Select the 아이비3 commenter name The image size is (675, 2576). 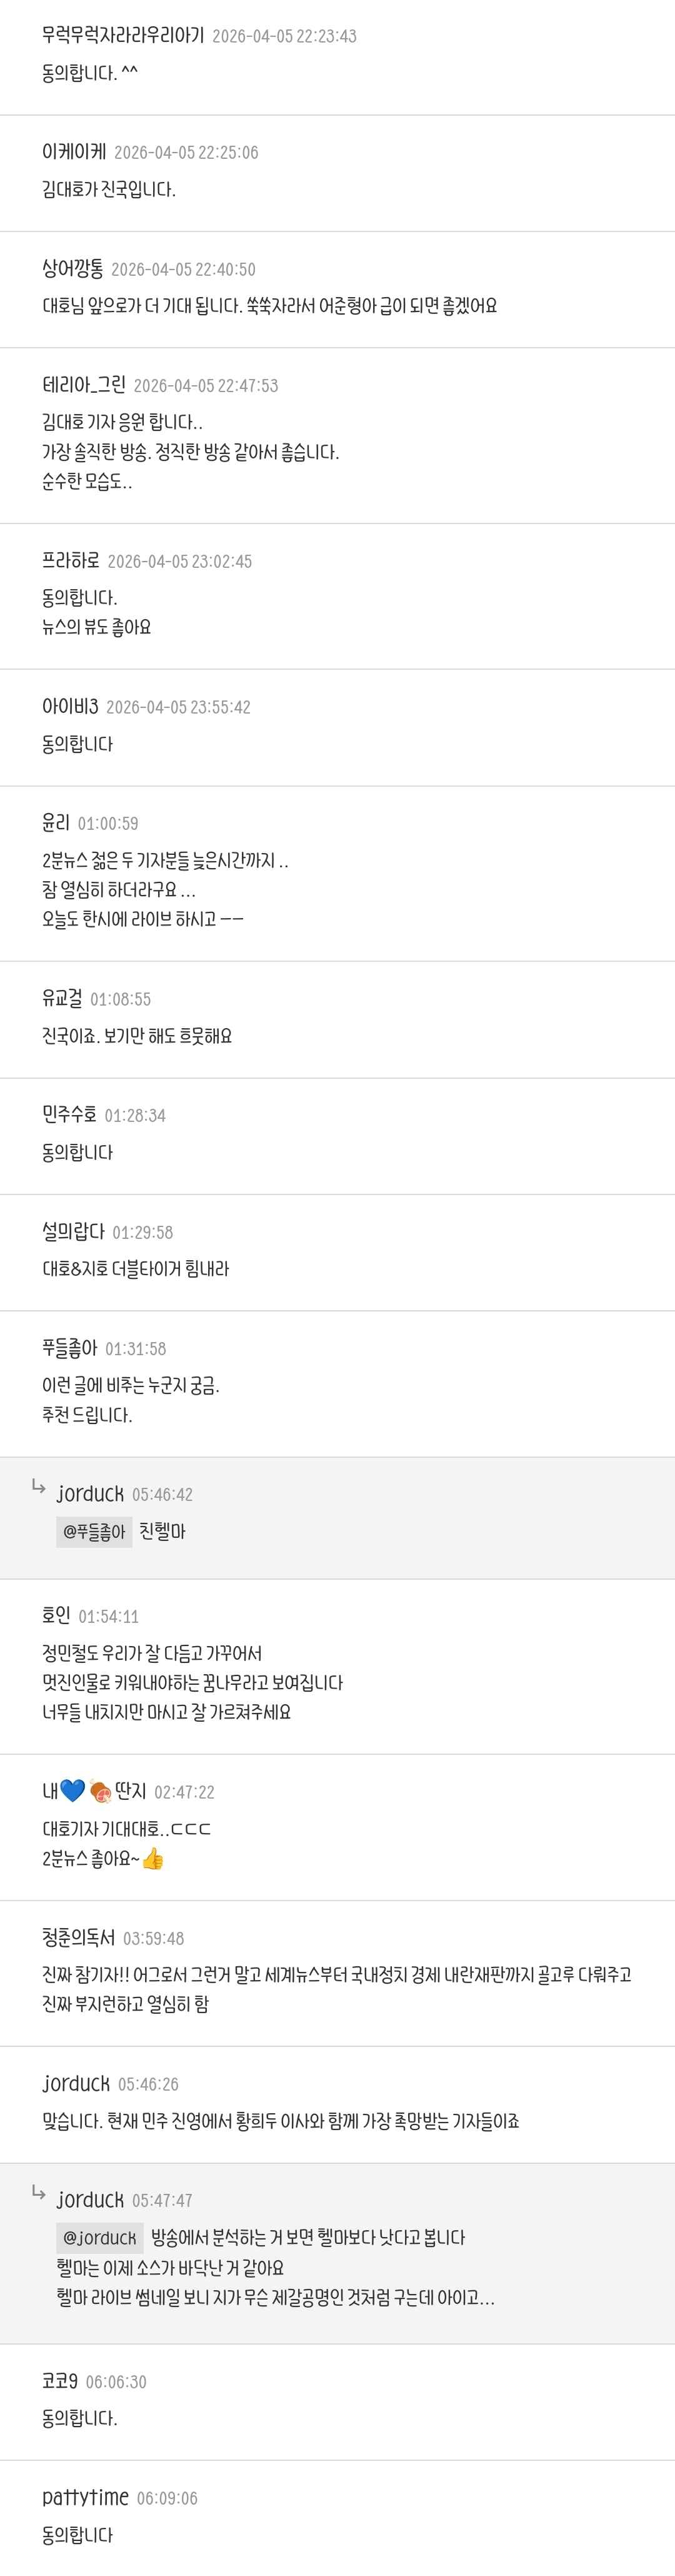pyautogui.click(x=70, y=706)
